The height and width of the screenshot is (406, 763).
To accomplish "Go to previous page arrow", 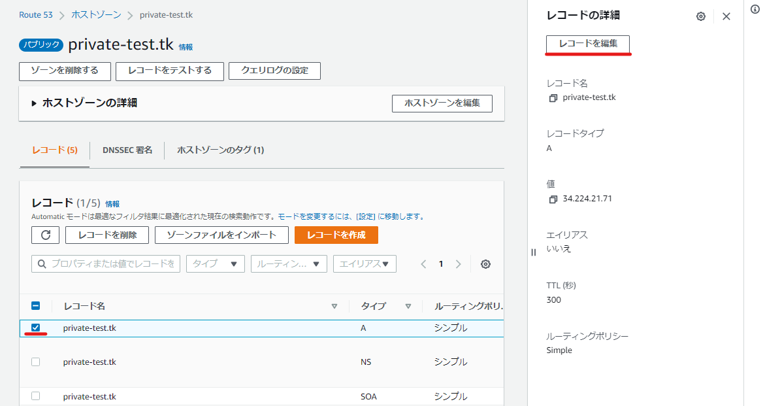I will coord(423,264).
